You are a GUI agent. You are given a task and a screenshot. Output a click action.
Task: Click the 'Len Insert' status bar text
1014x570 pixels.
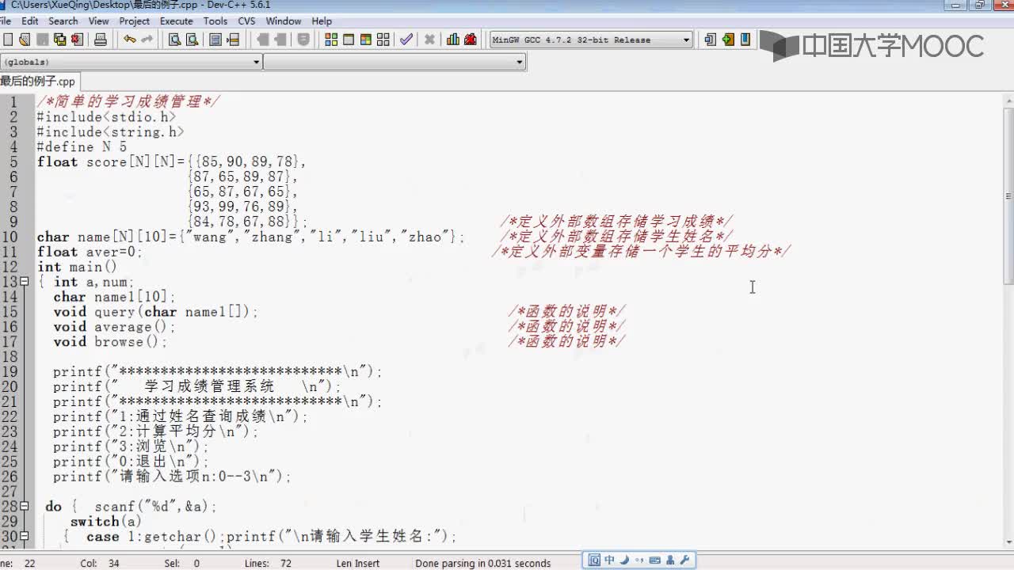358,564
